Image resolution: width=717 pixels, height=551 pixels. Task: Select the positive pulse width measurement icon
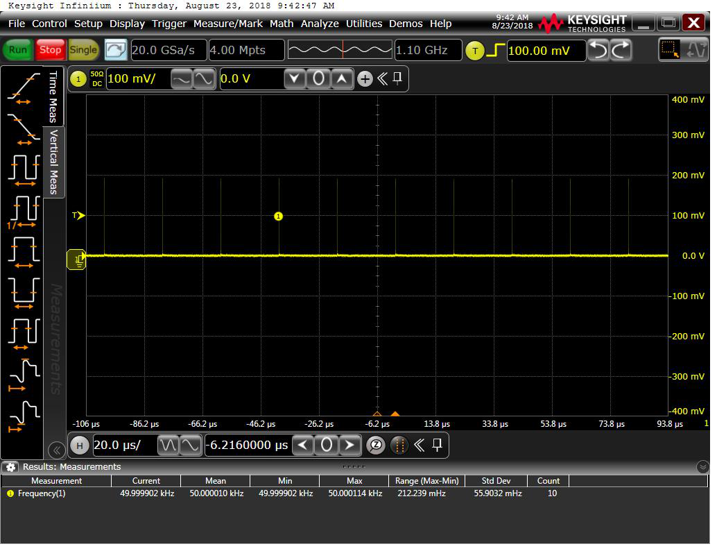[x=24, y=251]
